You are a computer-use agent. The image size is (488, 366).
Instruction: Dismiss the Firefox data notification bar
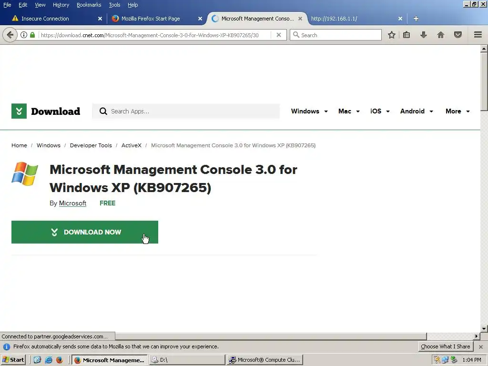[481, 347]
